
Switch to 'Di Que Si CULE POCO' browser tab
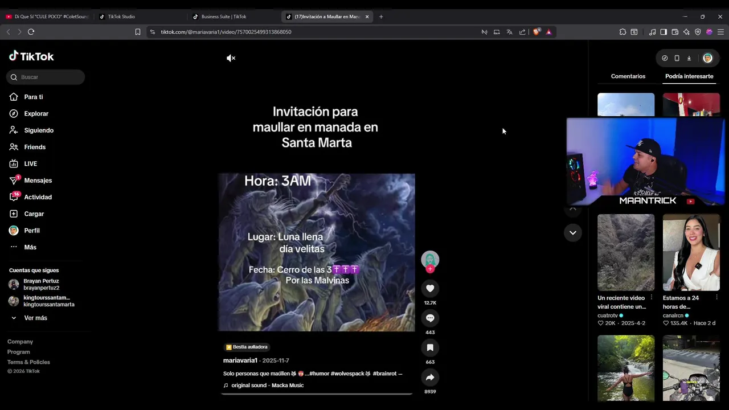(x=47, y=17)
